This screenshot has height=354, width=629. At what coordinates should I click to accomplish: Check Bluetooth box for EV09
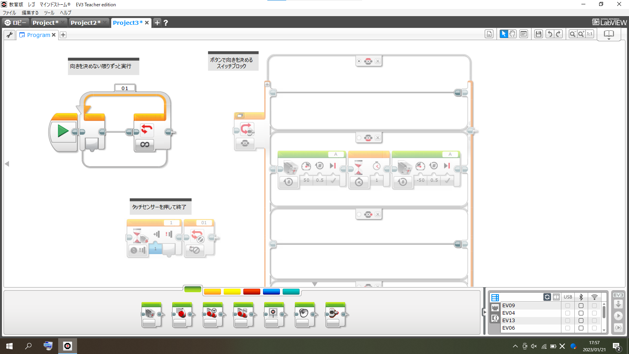click(581, 306)
